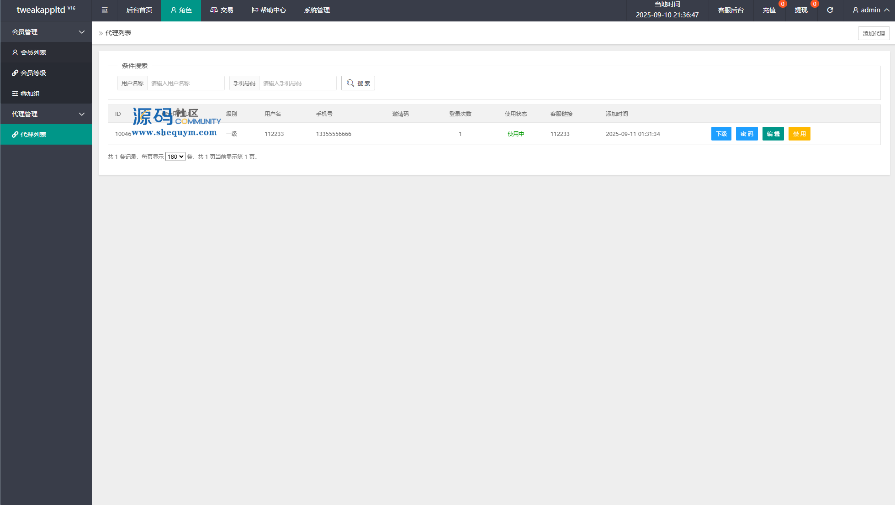The width and height of the screenshot is (895, 505).
Task: Click the orange 禁用 button
Action: coord(799,134)
